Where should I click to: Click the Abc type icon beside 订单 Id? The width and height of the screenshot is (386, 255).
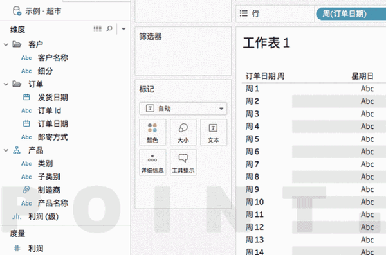pos(26,110)
